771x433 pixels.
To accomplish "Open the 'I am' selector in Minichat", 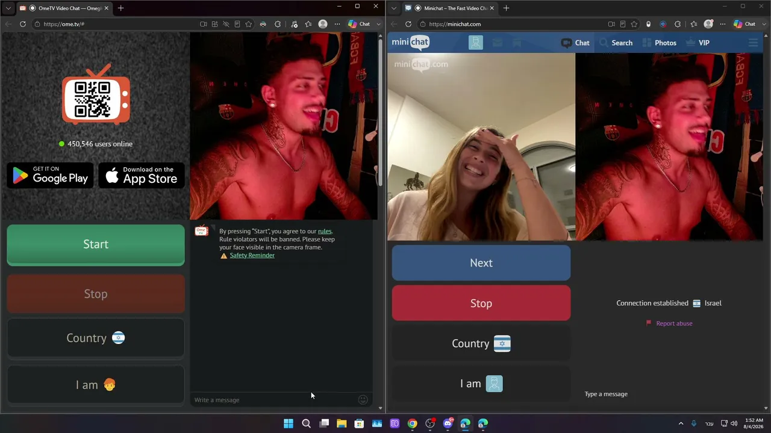I will (481, 384).
